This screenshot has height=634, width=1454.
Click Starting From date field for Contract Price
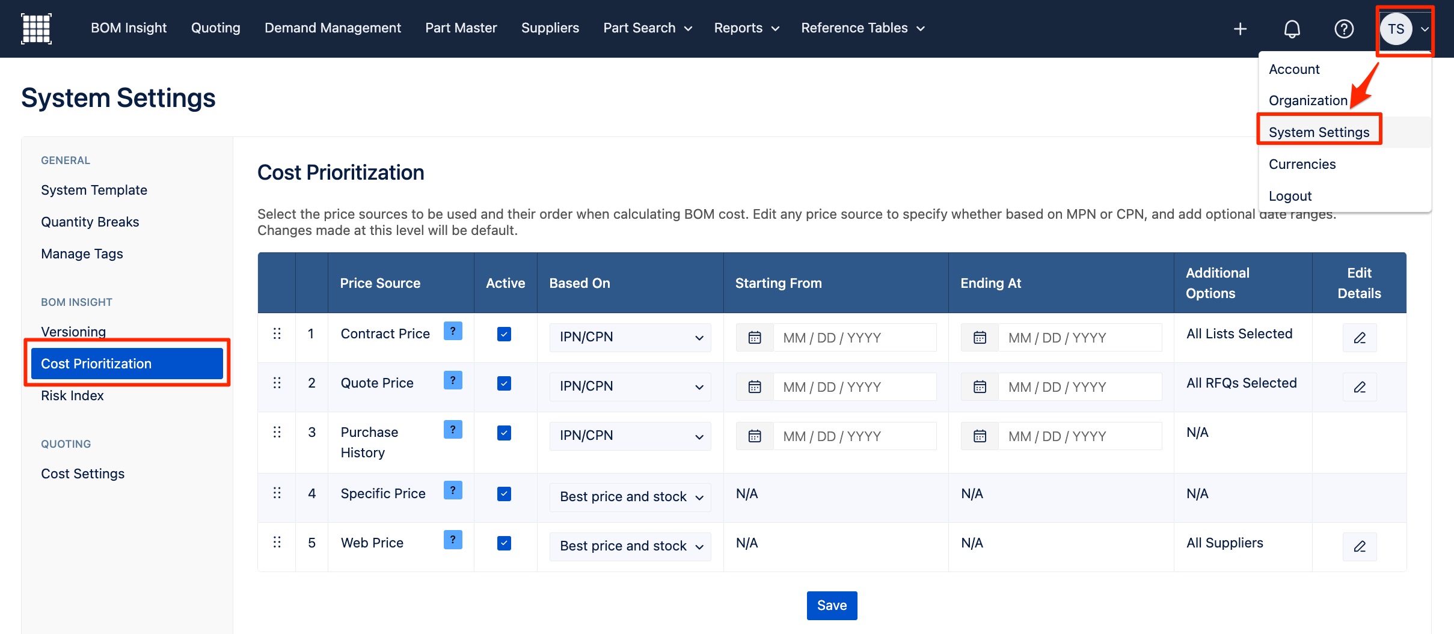click(854, 338)
